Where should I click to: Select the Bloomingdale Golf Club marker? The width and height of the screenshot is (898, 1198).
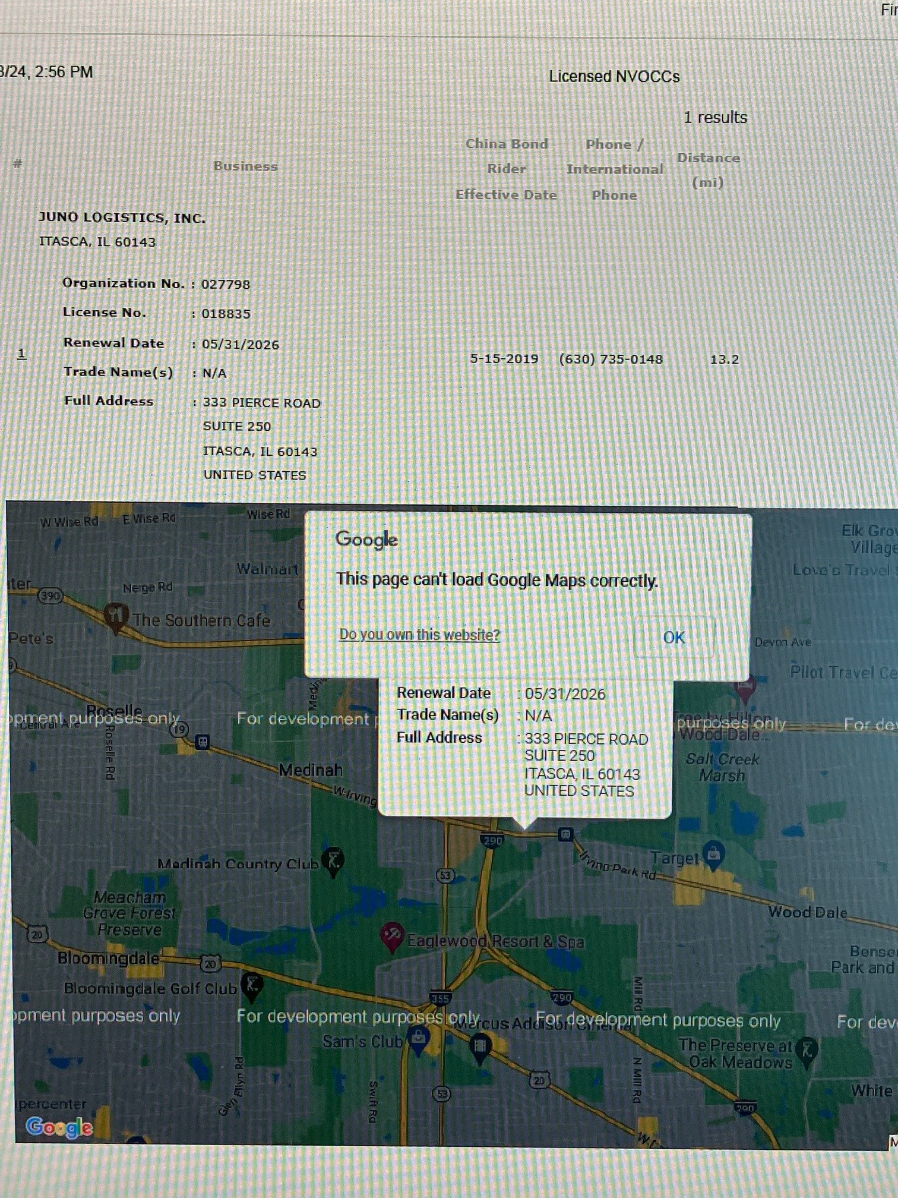[x=252, y=986]
